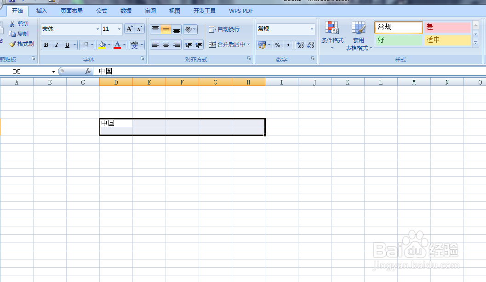
Task: Open 条件格式 conditional formatting
Action: [x=332, y=35]
